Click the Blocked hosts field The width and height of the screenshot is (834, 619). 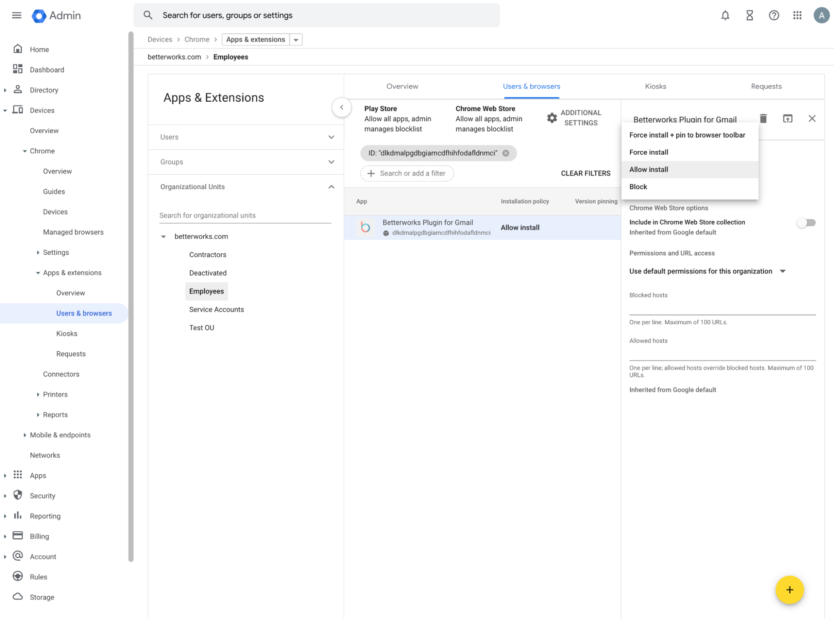click(722, 308)
